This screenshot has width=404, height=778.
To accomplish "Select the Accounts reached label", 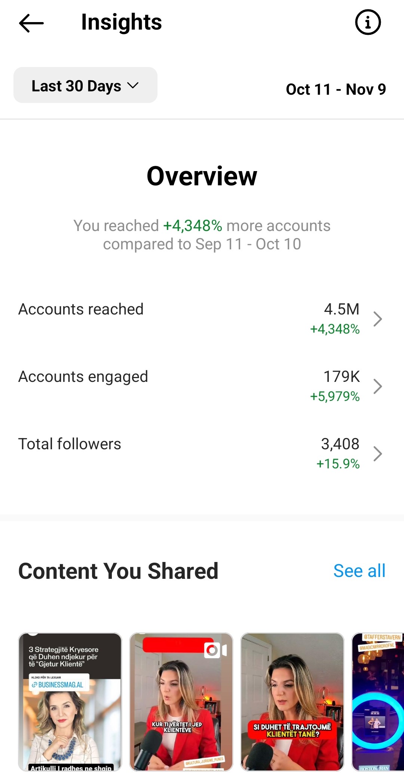I will pos(81,309).
